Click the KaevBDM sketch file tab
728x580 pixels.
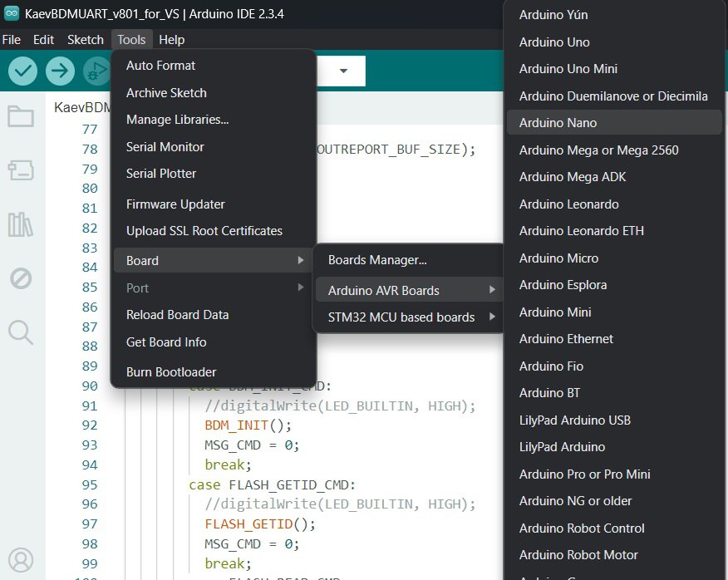(x=82, y=108)
